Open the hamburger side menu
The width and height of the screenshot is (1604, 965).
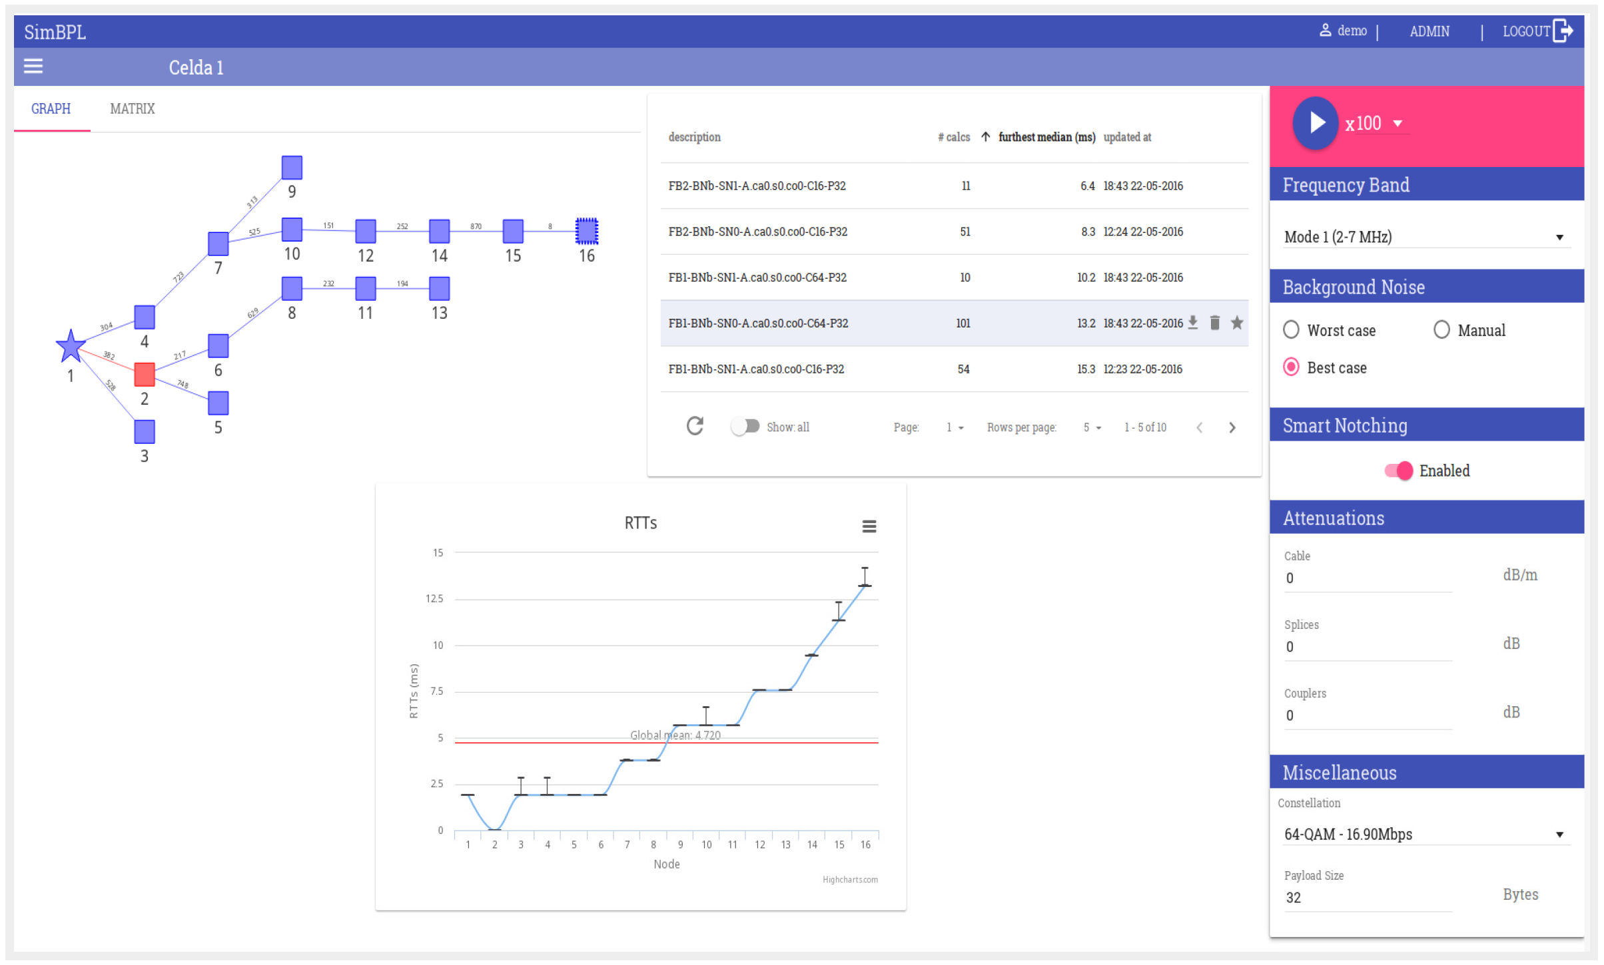pos(33,66)
